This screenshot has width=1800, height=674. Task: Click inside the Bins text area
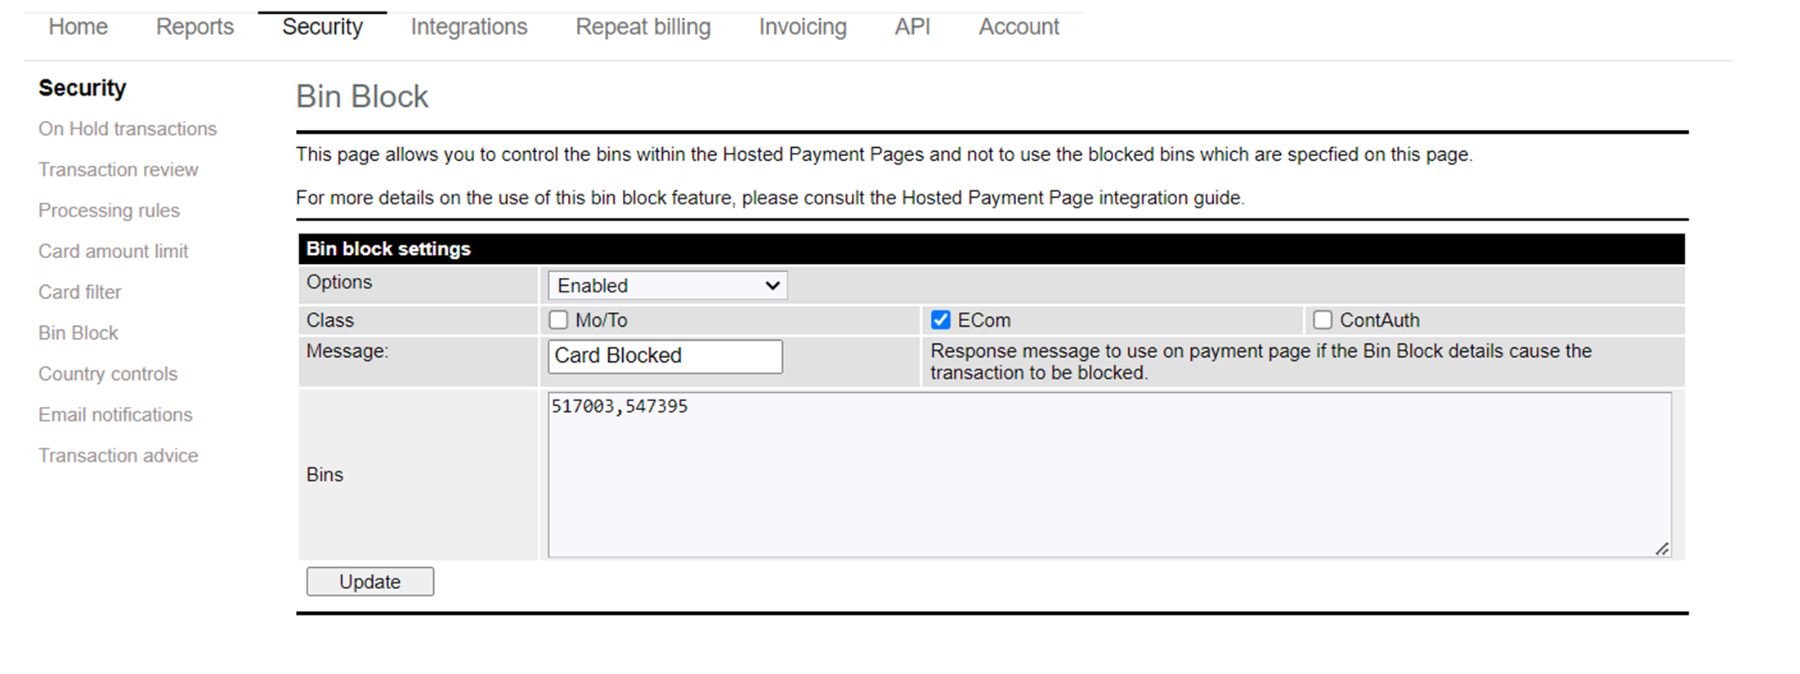1109,475
